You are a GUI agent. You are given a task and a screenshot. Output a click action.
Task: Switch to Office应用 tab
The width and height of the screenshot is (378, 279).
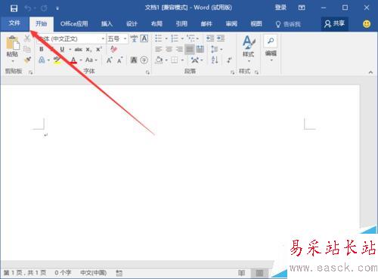pos(74,24)
